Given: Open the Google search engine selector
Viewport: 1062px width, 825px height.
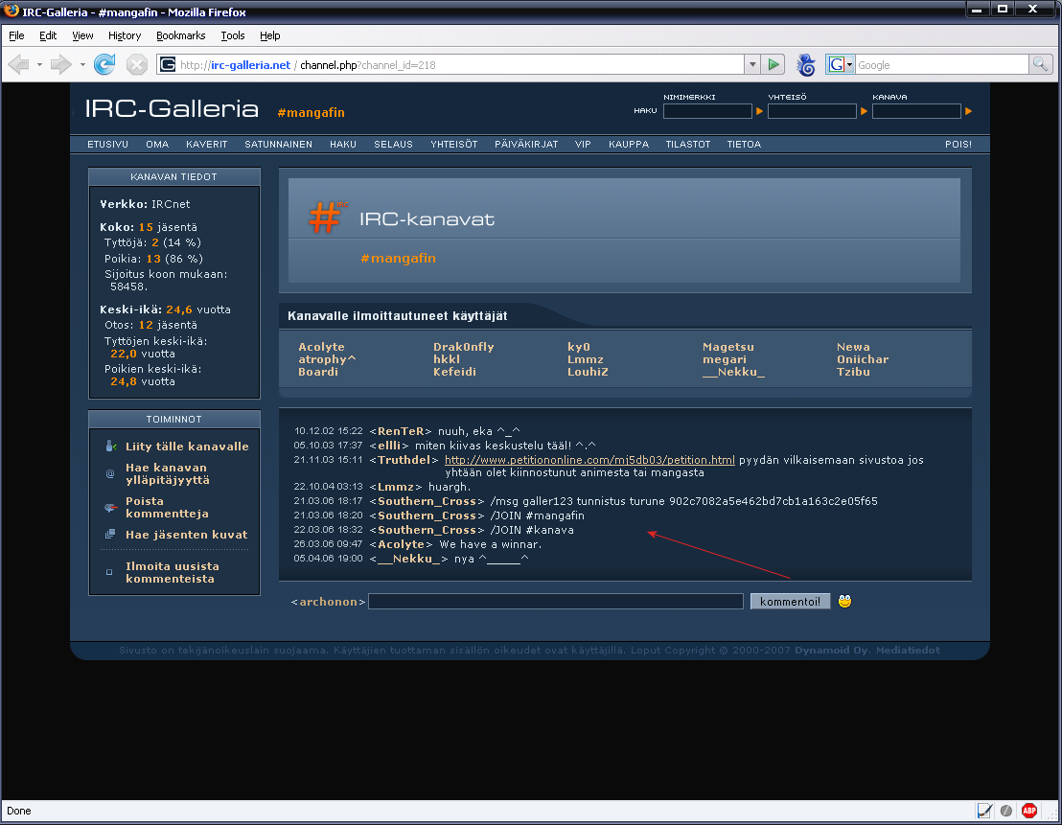Looking at the screenshot, I should pos(841,65).
